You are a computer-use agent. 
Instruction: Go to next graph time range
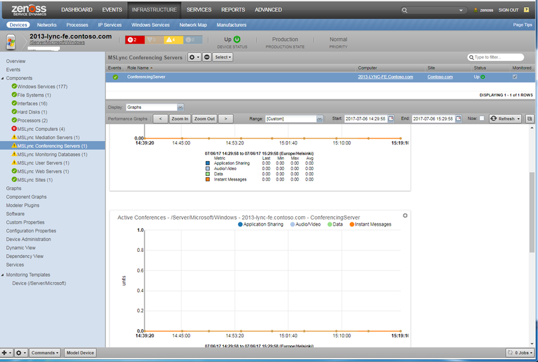point(225,119)
